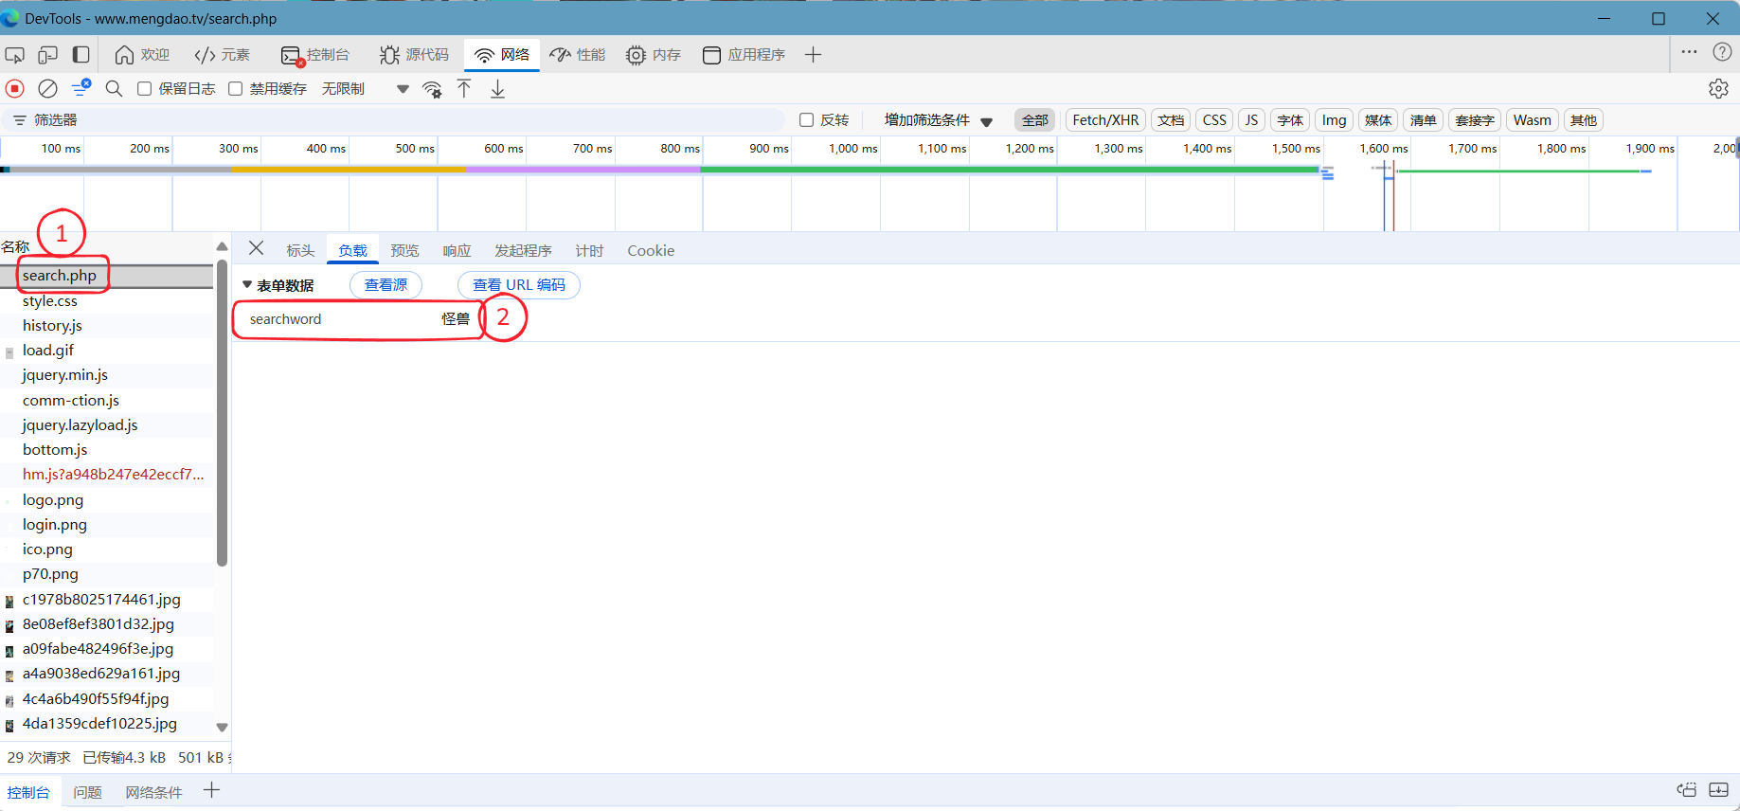Open the network search magnifier icon

[114, 88]
